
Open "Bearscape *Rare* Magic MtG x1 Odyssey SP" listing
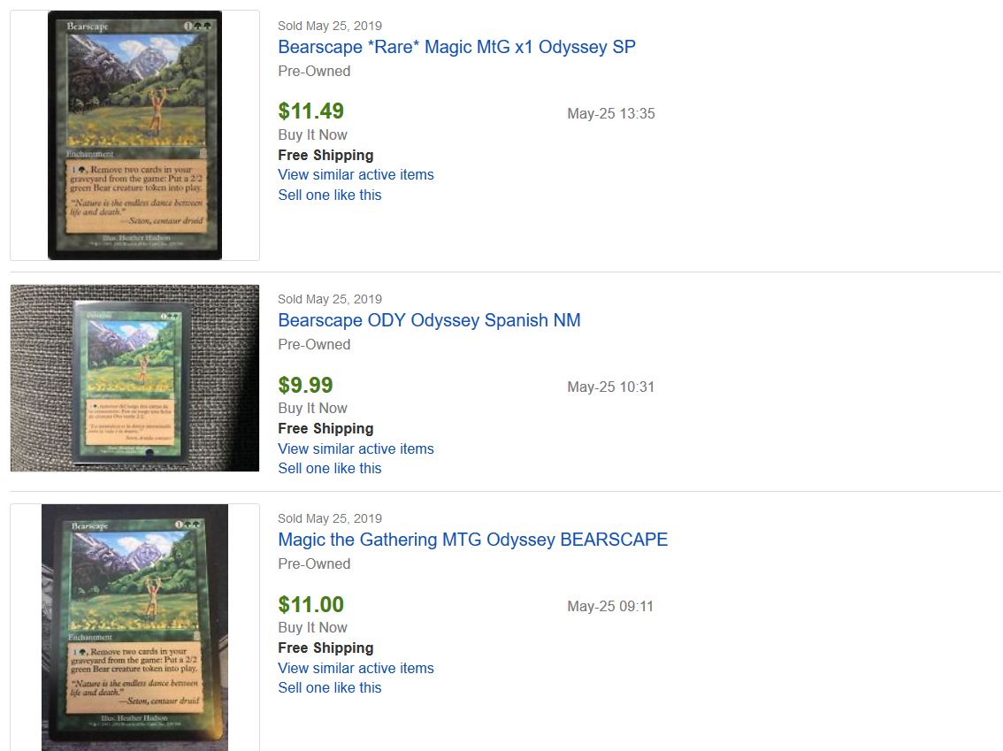pyautogui.click(x=456, y=47)
